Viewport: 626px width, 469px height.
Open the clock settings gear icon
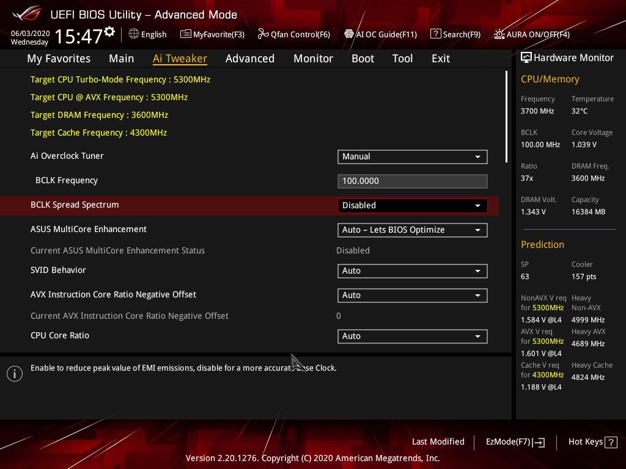coord(109,32)
